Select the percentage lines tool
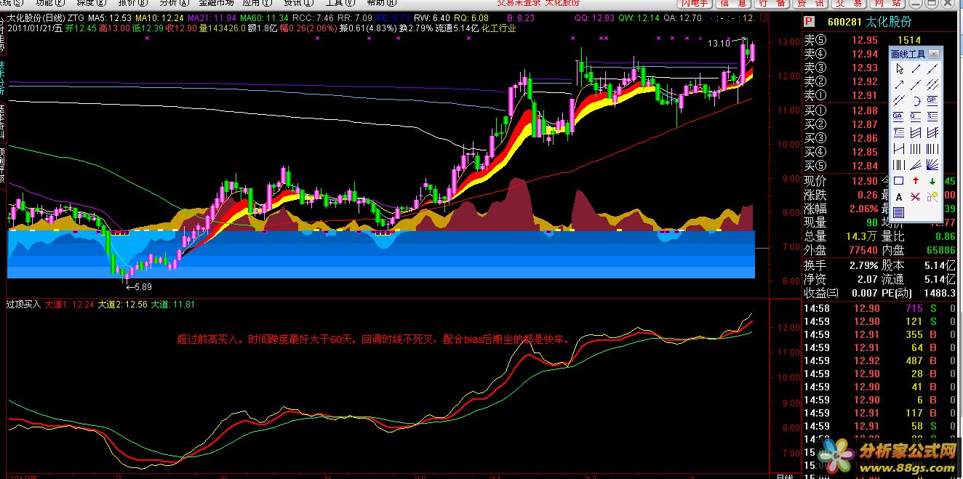 pos(932,116)
